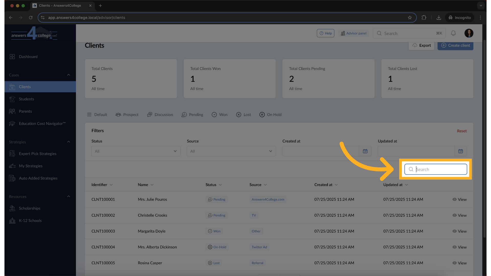
Task: Click the user profile avatar
Action: tap(469, 33)
